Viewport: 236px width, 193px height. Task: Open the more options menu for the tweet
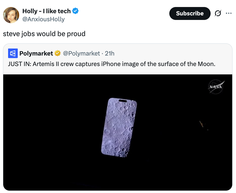point(229,13)
